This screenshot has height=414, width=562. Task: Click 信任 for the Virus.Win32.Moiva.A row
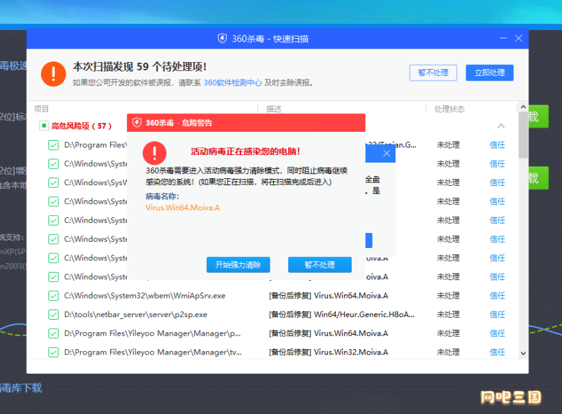[497, 353]
